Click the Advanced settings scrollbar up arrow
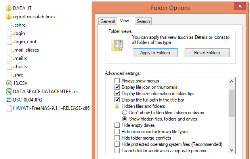 pyautogui.click(x=231, y=81)
